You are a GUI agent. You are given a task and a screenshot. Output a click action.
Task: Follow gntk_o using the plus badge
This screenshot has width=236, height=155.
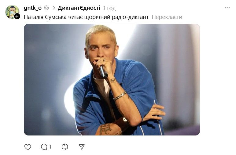point(17,16)
